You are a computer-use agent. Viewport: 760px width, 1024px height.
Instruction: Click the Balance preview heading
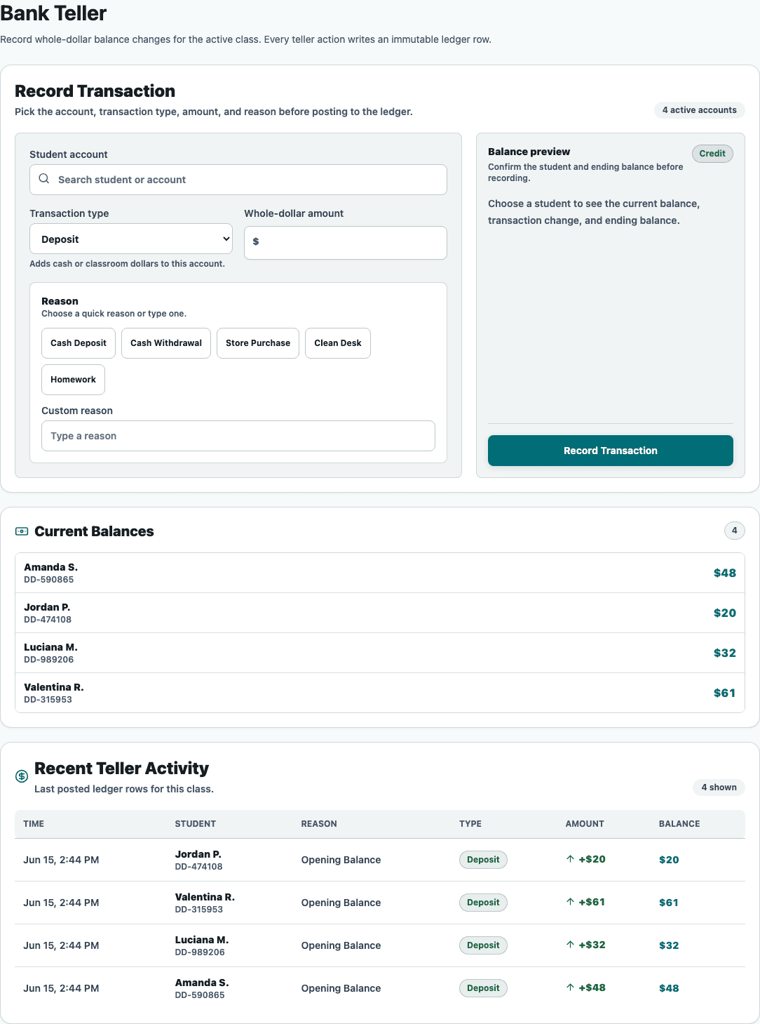pos(529,152)
